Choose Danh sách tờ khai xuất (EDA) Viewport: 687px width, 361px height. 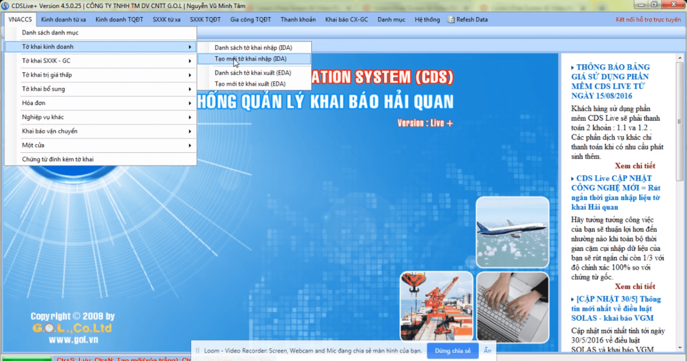(x=253, y=73)
